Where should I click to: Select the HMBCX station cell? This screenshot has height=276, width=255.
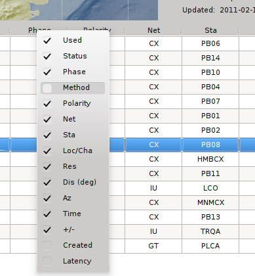(x=210, y=159)
